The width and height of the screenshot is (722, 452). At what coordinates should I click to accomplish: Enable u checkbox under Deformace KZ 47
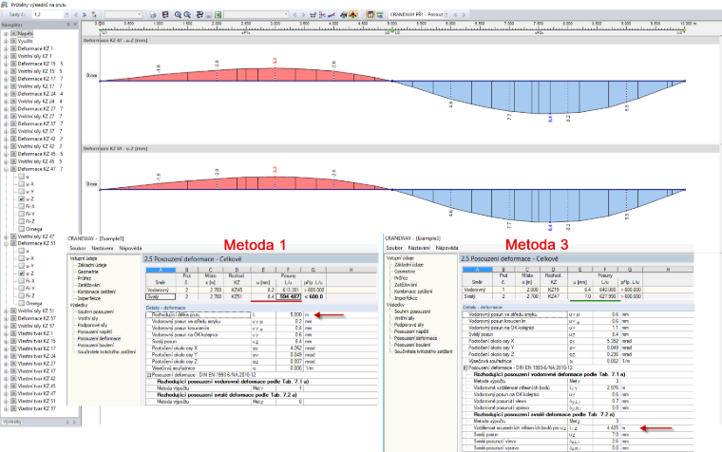pyautogui.click(x=21, y=177)
